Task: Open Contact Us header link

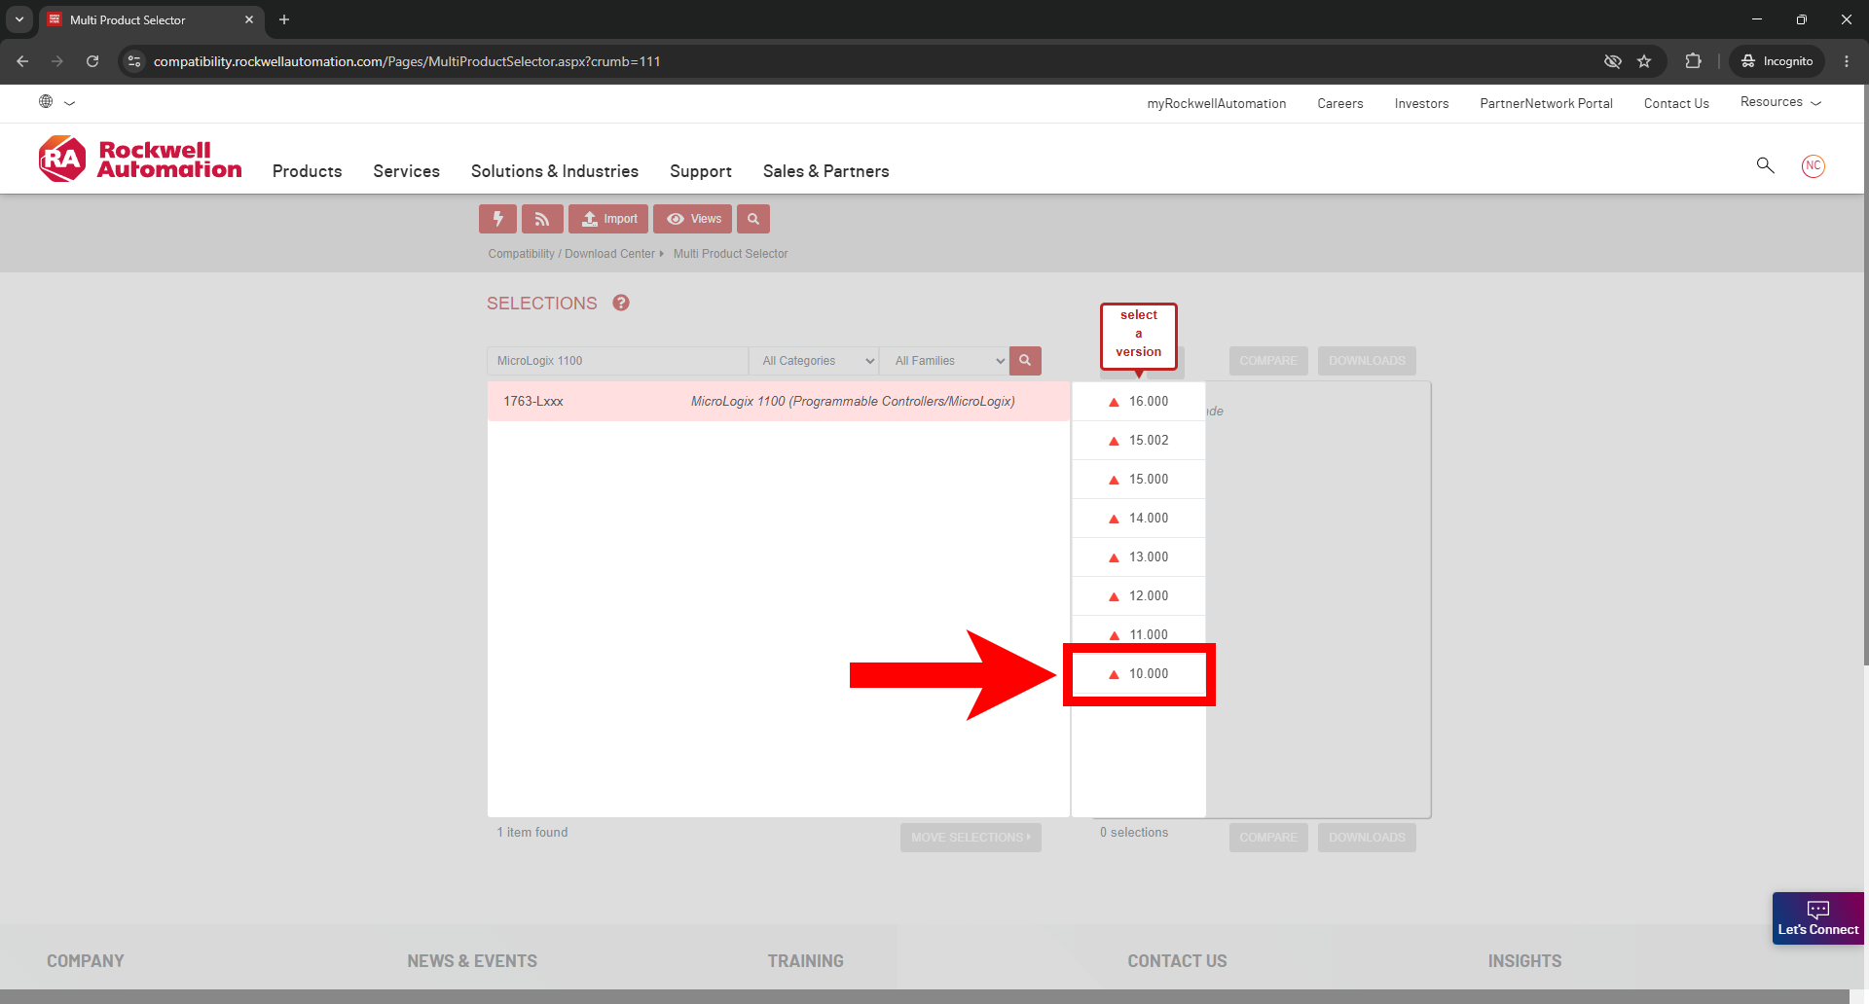Action: [1676, 104]
